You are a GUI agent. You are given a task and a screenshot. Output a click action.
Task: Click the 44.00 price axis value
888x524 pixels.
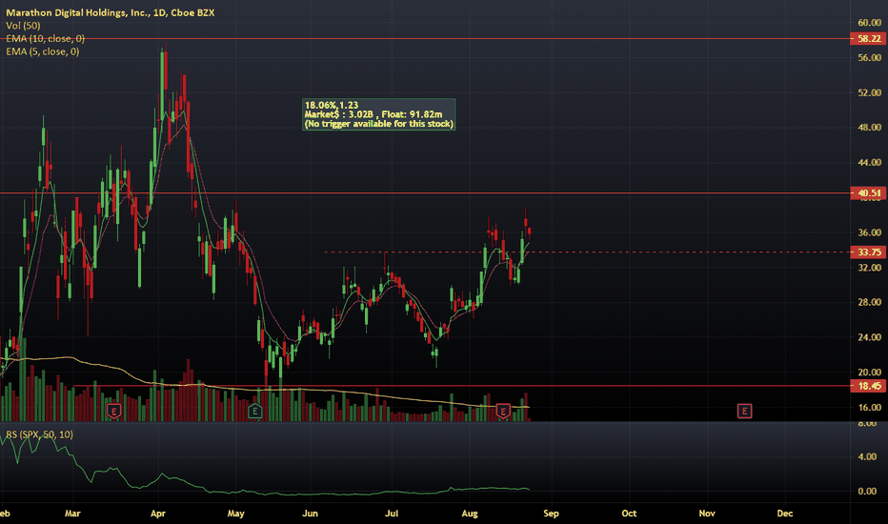(869, 163)
